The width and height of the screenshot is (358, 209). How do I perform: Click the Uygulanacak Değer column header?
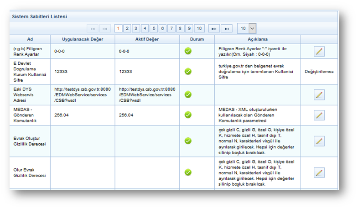click(x=83, y=39)
